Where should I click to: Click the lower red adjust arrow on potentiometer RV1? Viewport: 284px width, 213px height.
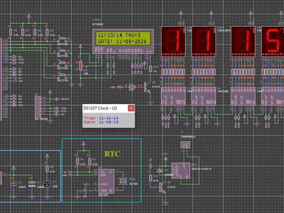click(x=77, y=69)
